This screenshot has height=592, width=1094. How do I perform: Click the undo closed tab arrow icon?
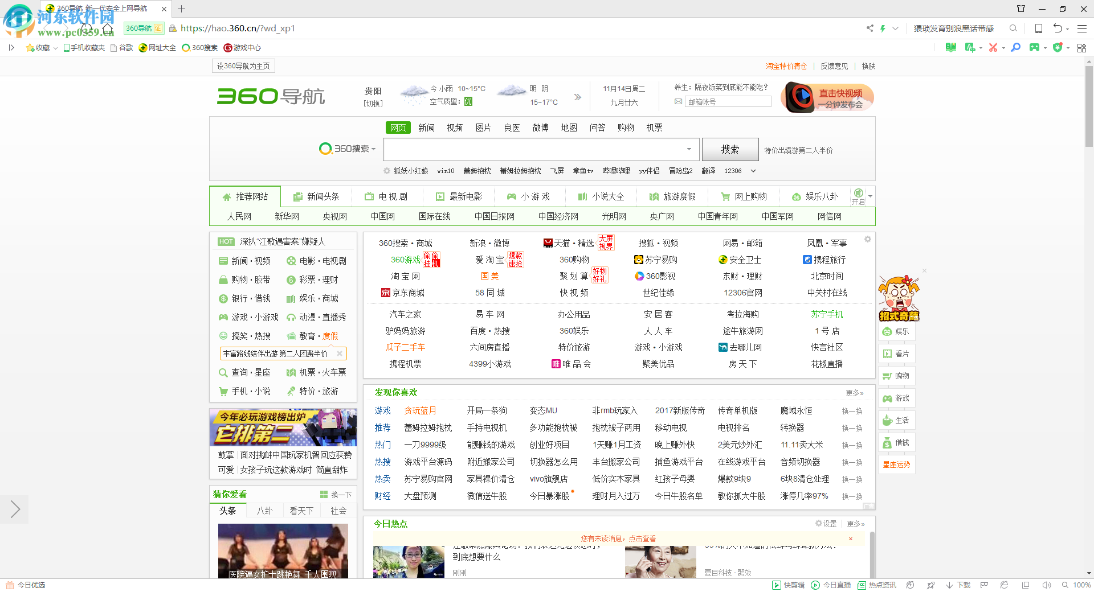click(1058, 28)
